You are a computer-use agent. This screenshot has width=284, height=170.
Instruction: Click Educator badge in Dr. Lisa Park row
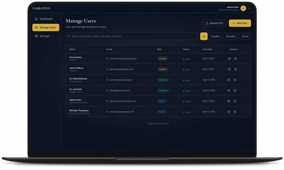[x=163, y=91]
